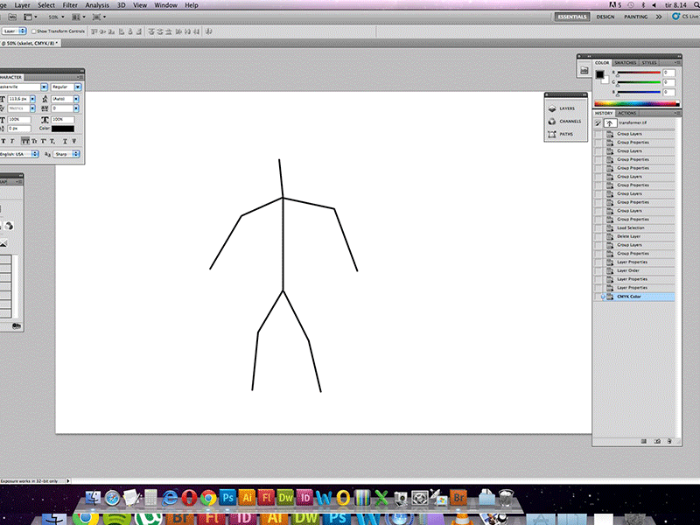Viewport: 700px width, 525px height.
Task: Select the Essentials workspace button
Action: coord(573,17)
